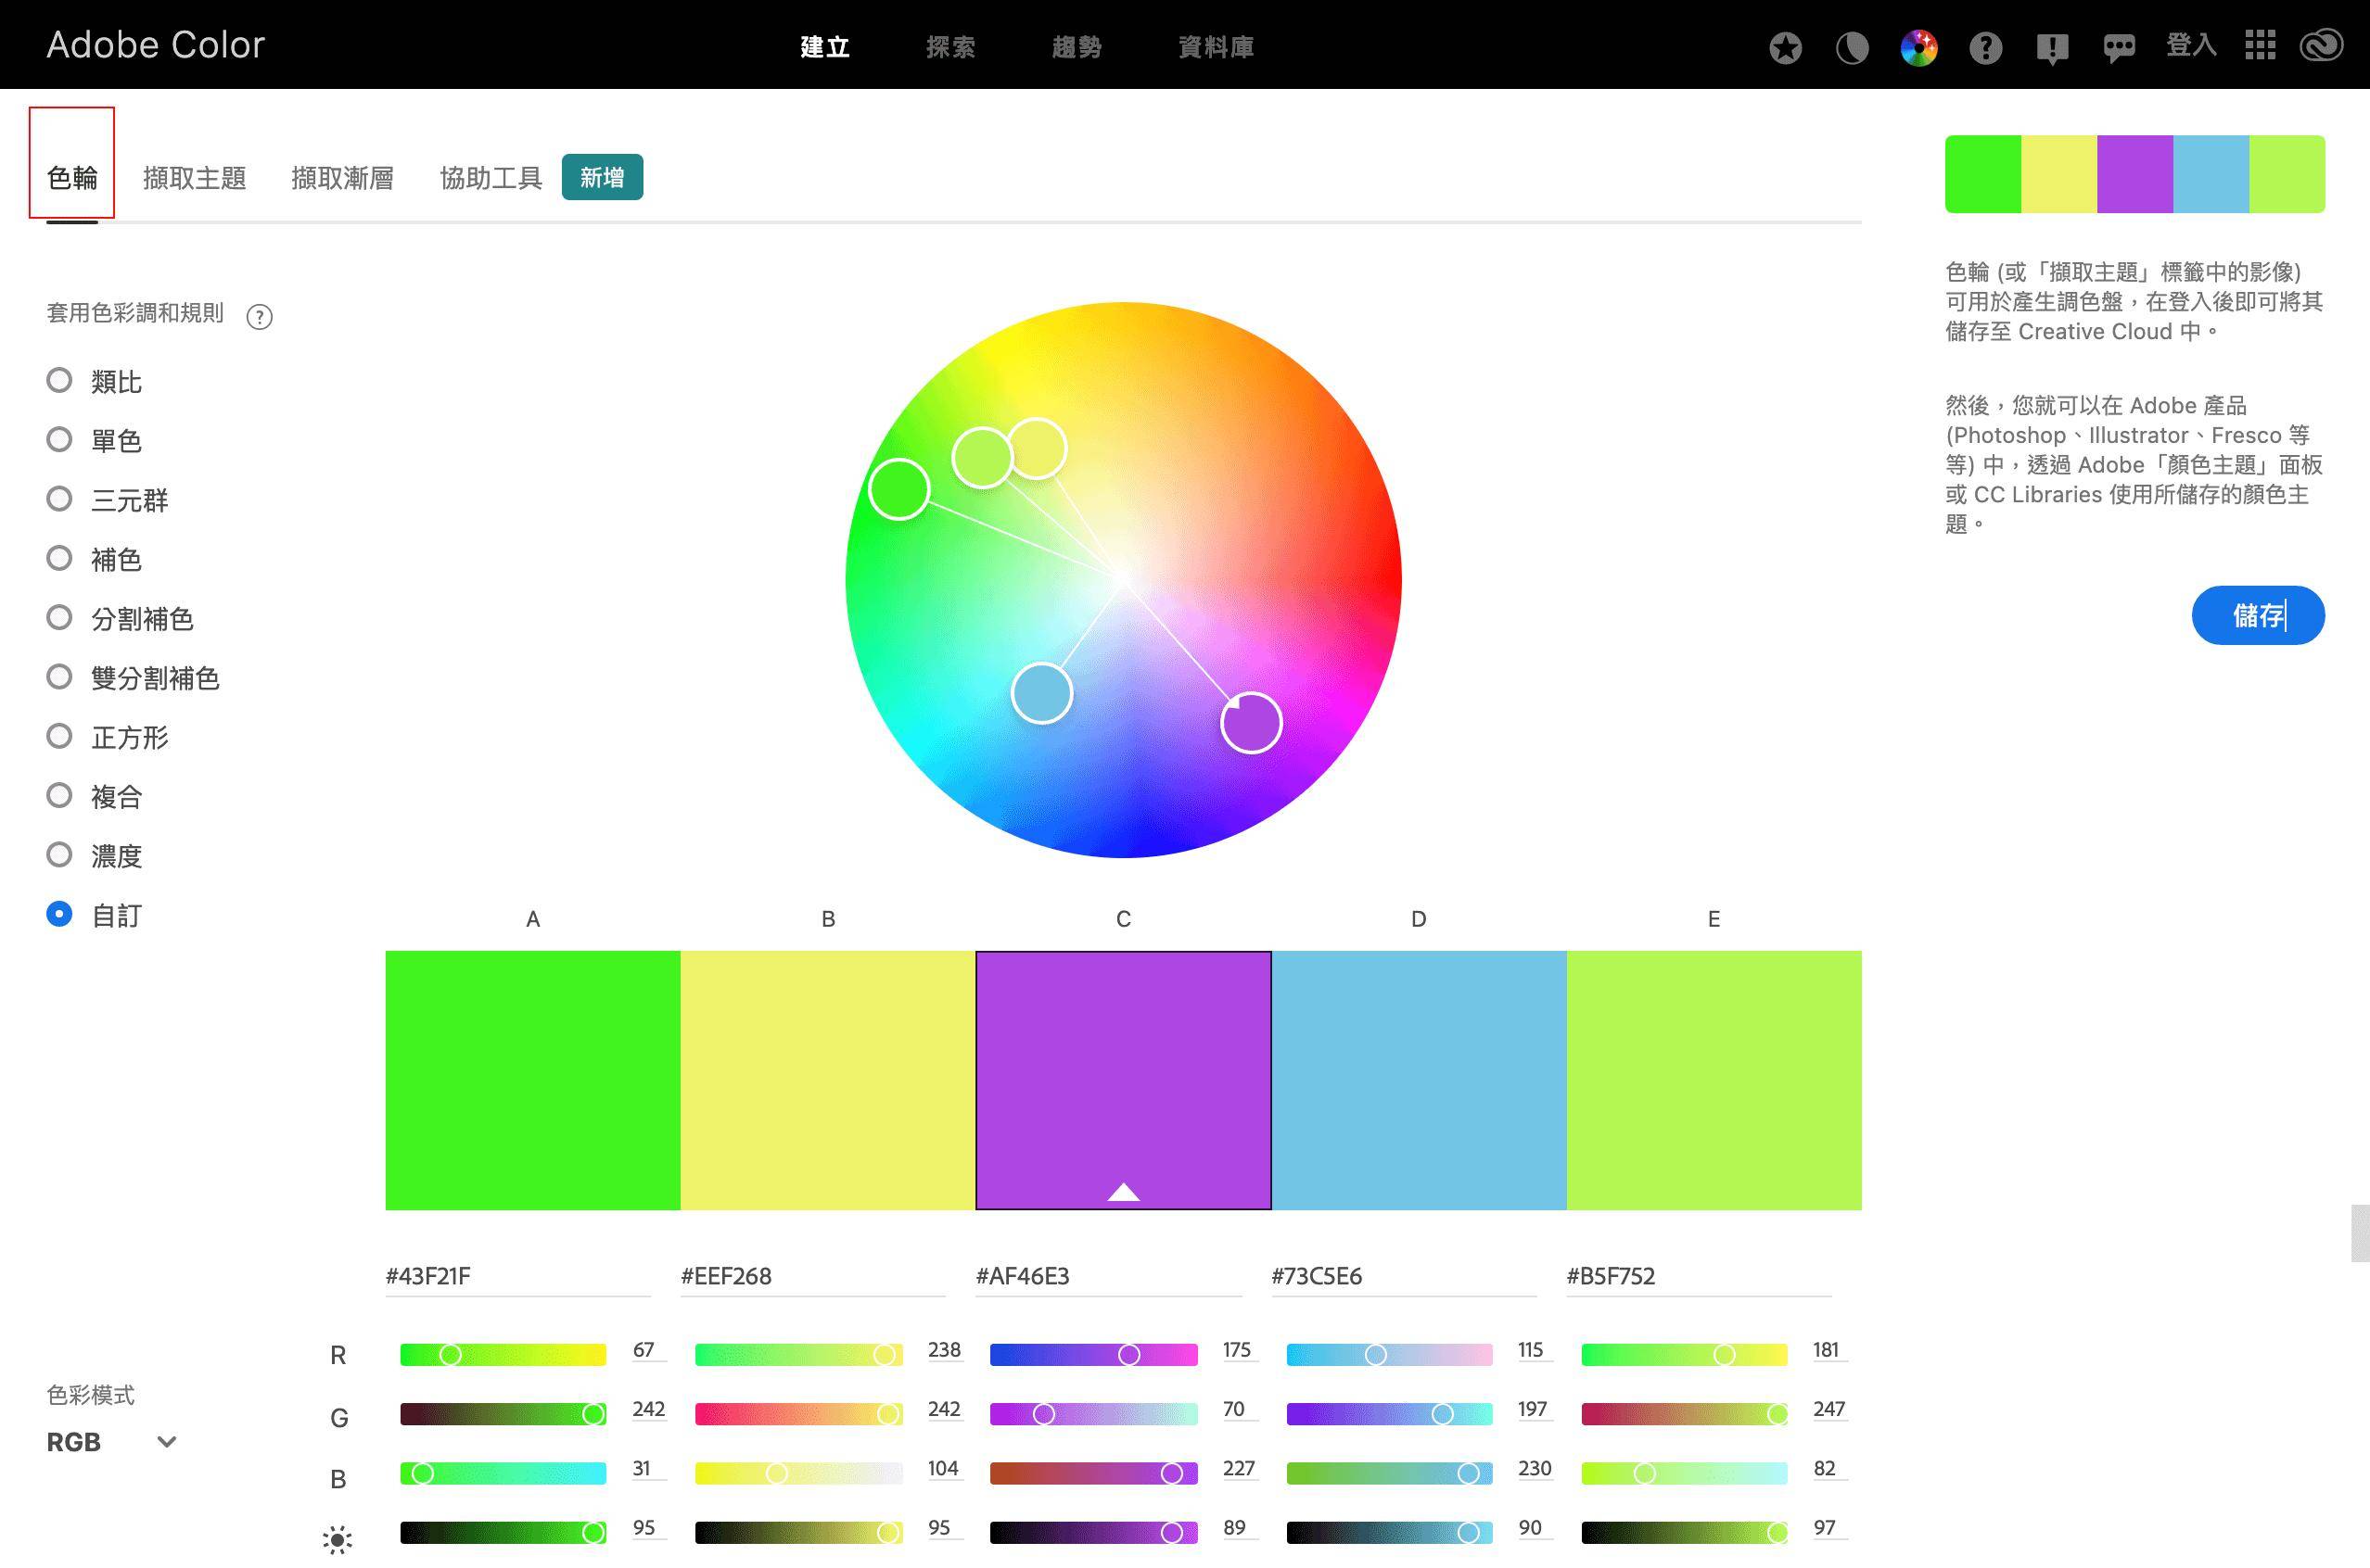The image size is (2370, 1568).
Task: Open the 擷取主題 tab
Action: point(194,178)
